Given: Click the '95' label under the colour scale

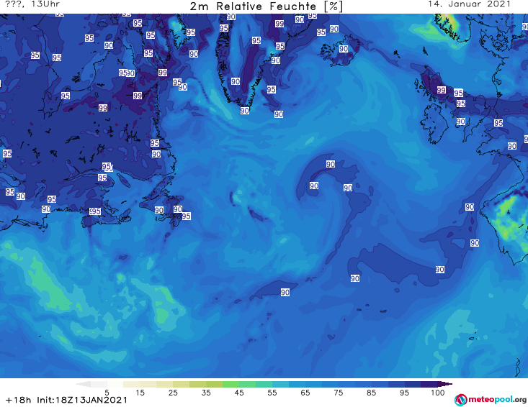Looking at the screenshot, I should pyautogui.click(x=404, y=393).
